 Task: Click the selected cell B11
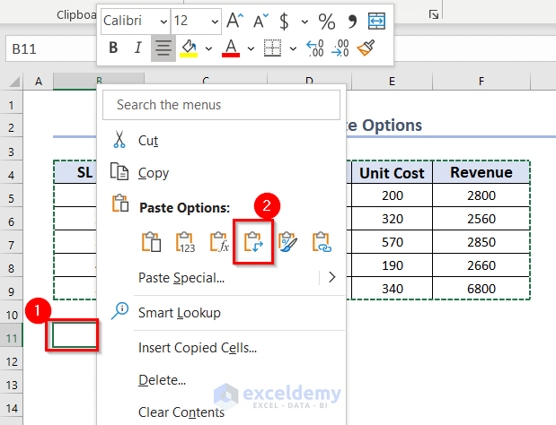tap(75, 335)
